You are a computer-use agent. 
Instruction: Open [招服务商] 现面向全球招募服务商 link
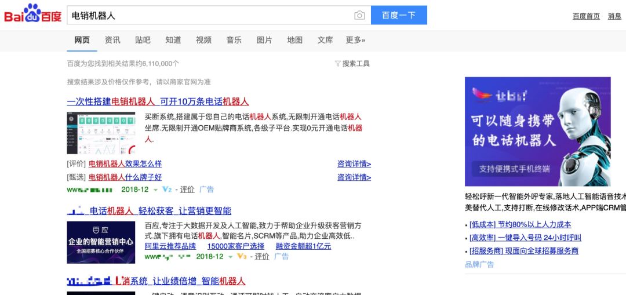tap(524, 251)
